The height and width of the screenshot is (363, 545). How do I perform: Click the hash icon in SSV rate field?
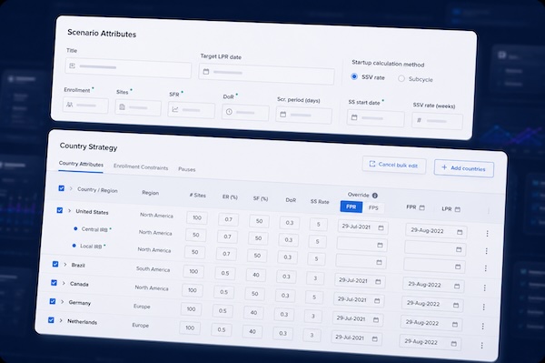tap(419, 120)
